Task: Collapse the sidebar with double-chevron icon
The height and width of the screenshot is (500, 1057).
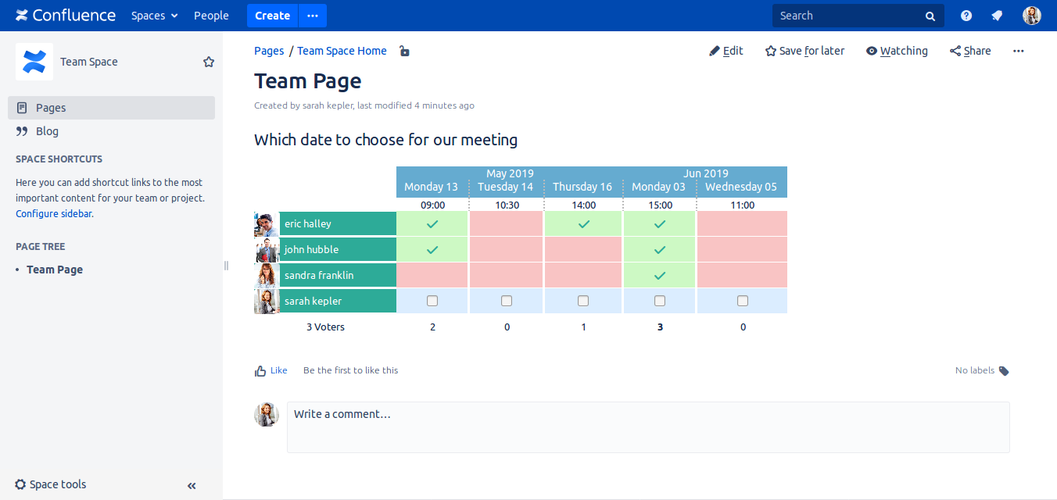Action: coord(192,485)
